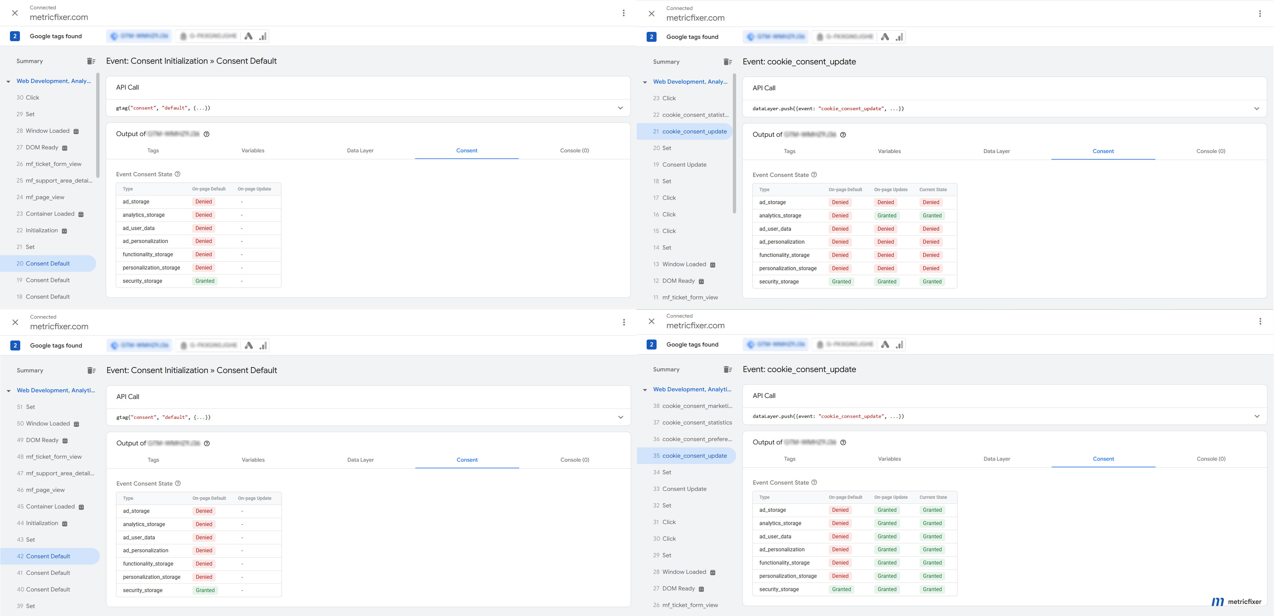Collapse Web Development tree above 51 Set
This screenshot has width=1274, height=616.
coord(9,391)
